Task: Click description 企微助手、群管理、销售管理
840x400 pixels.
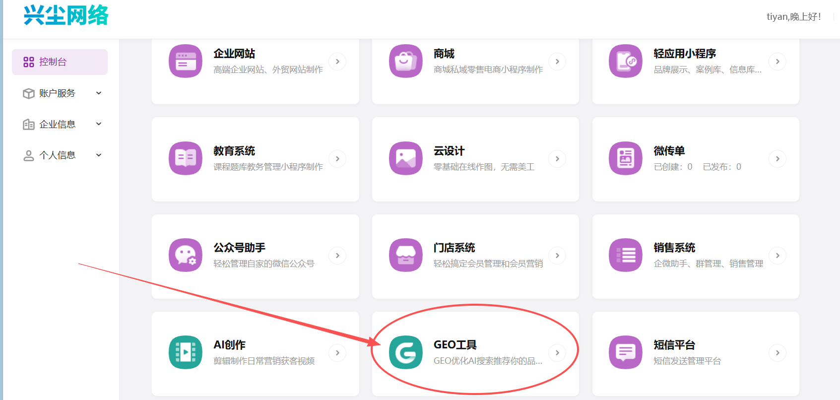Action: pos(709,264)
